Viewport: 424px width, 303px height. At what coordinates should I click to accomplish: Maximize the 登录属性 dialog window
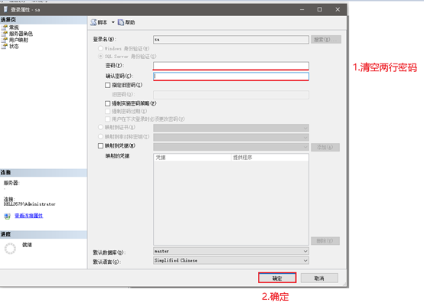[320, 9]
